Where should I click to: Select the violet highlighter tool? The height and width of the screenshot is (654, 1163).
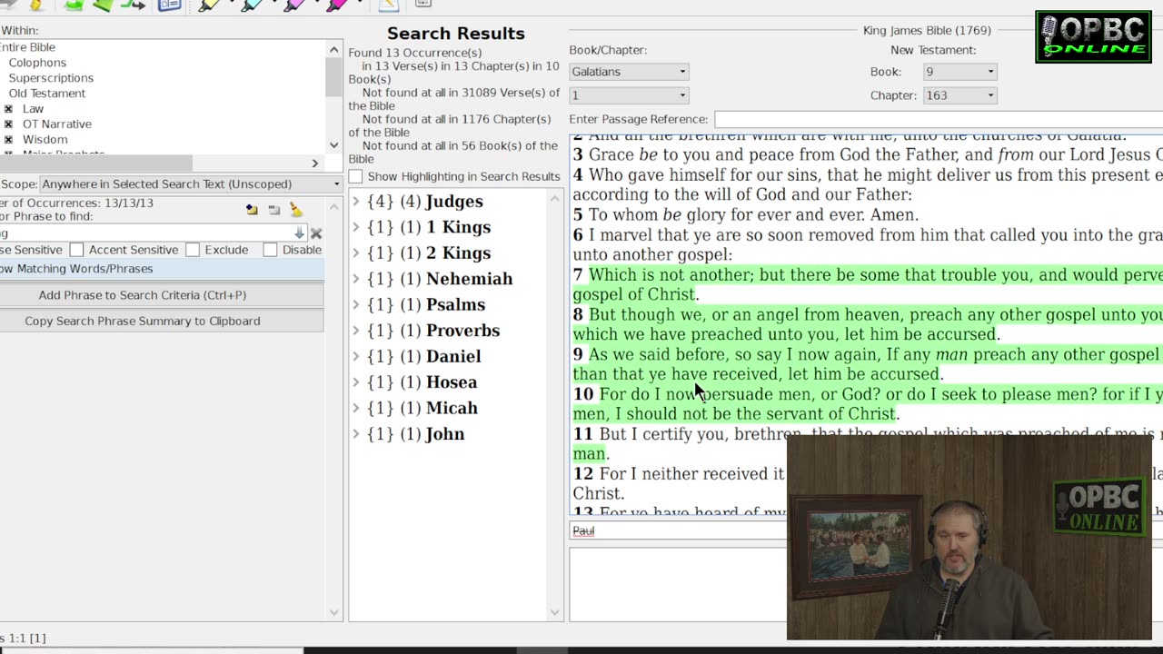(x=294, y=5)
